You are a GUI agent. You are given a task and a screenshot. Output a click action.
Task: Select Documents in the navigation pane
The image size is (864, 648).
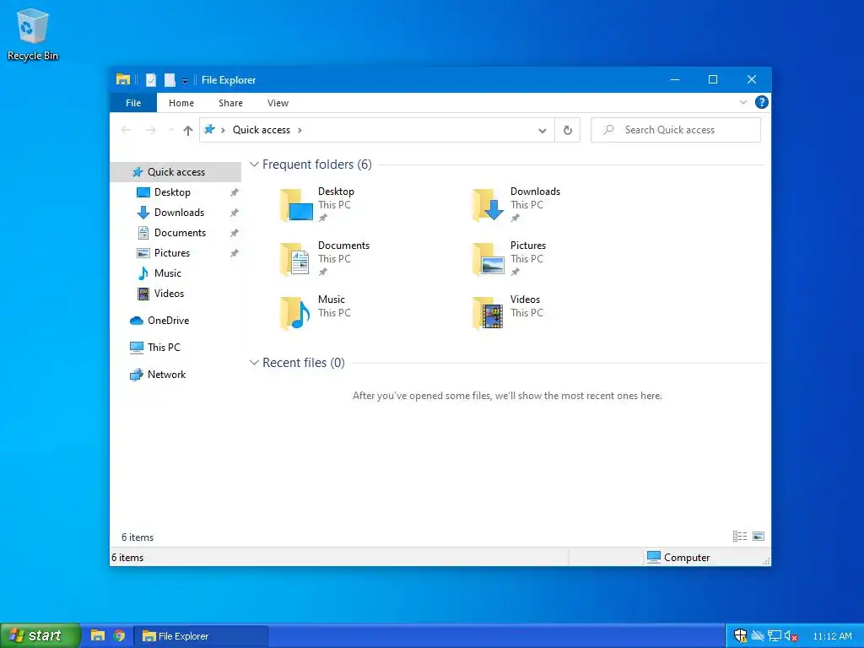click(x=180, y=233)
